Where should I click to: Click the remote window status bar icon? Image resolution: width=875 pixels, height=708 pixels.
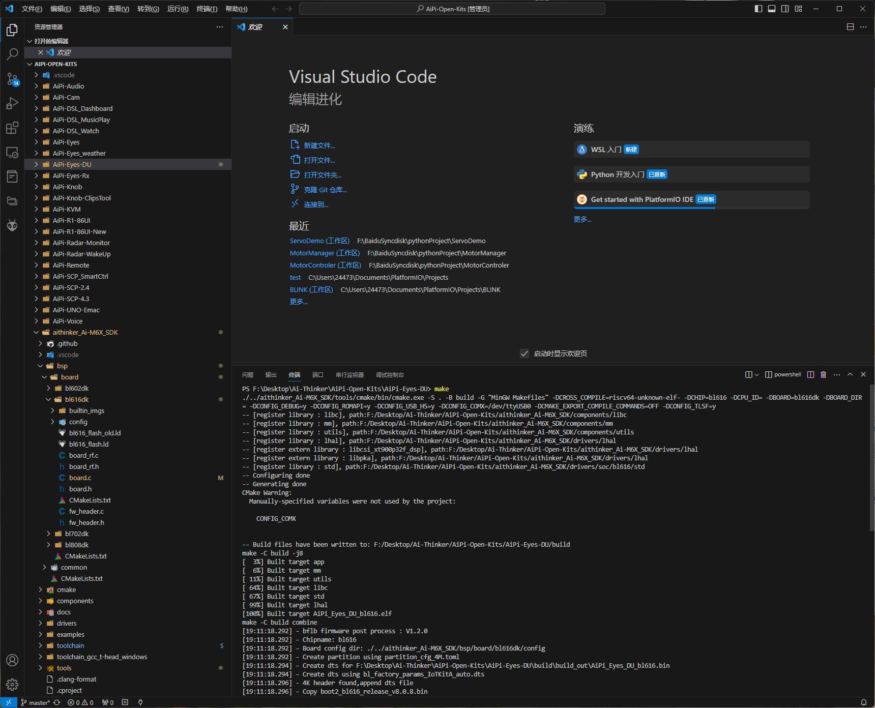click(x=9, y=702)
